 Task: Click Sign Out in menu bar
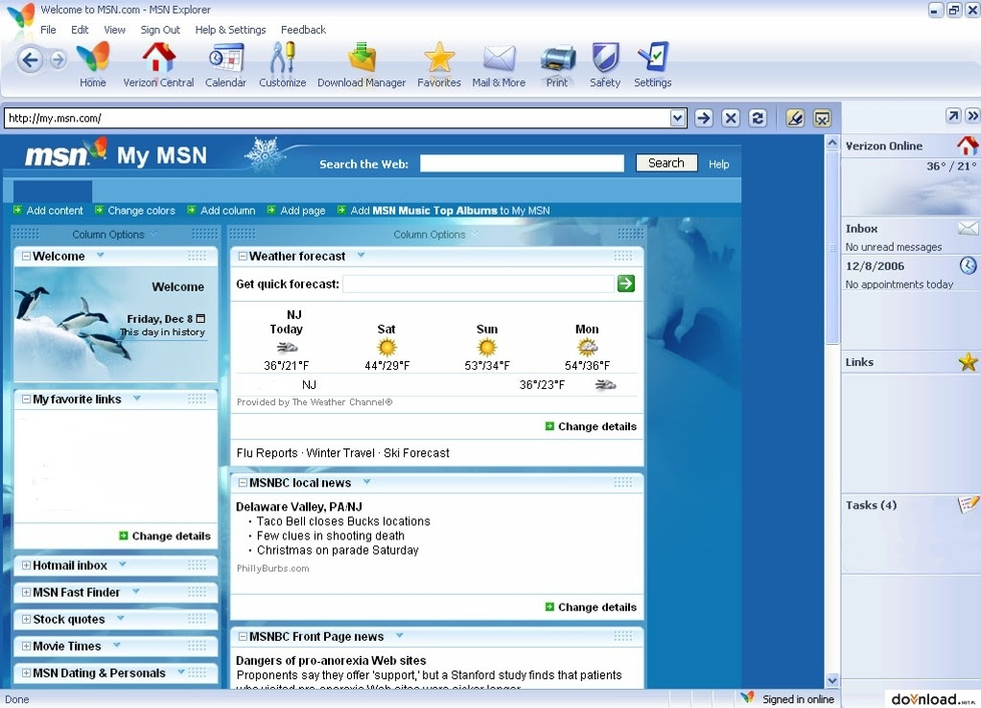(x=160, y=30)
